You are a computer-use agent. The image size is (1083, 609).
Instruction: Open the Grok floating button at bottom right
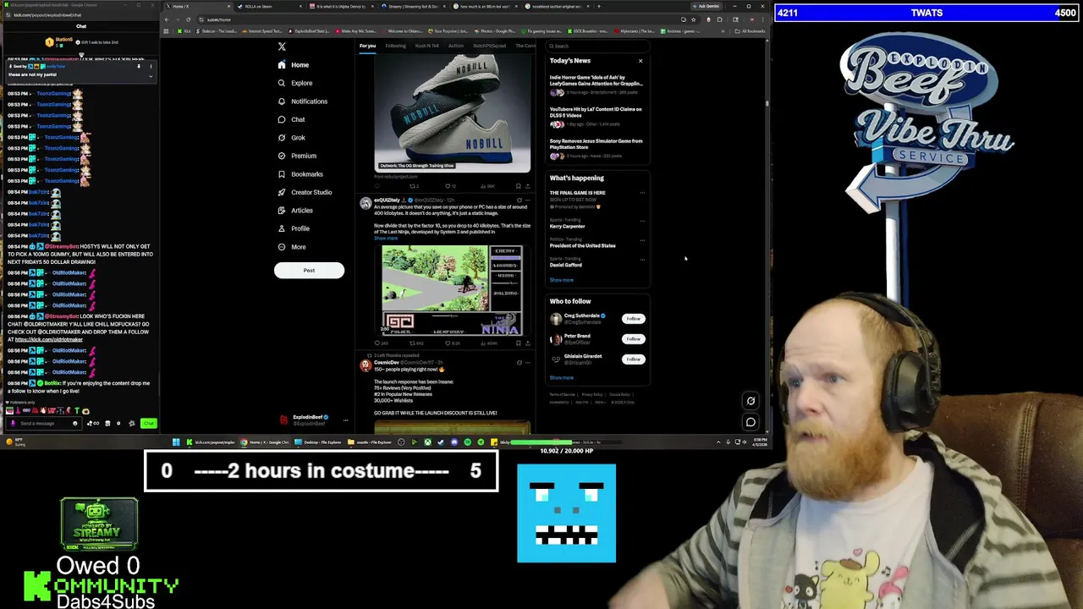point(750,401)
